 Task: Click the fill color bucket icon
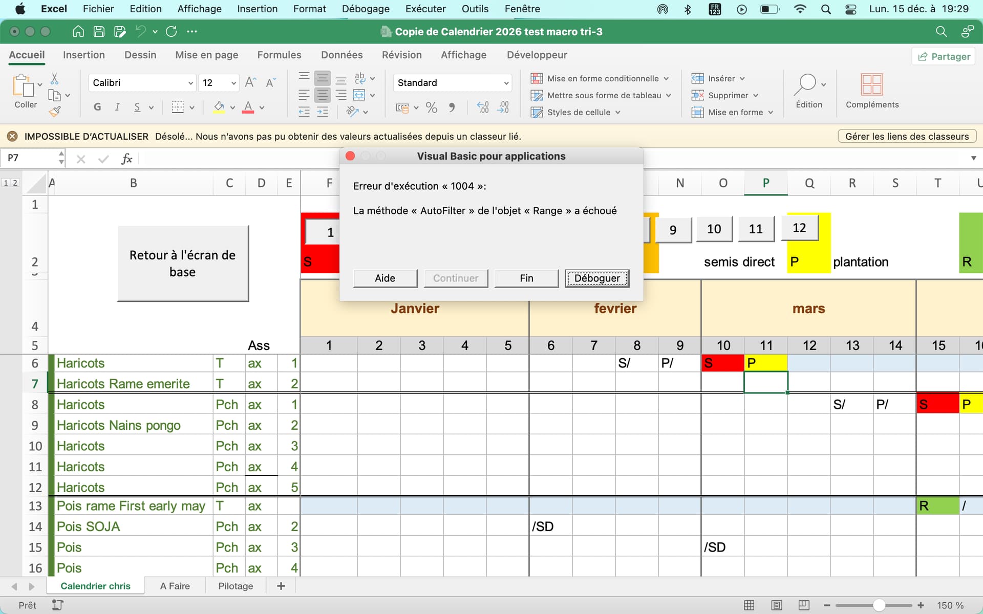coord(219,107)
